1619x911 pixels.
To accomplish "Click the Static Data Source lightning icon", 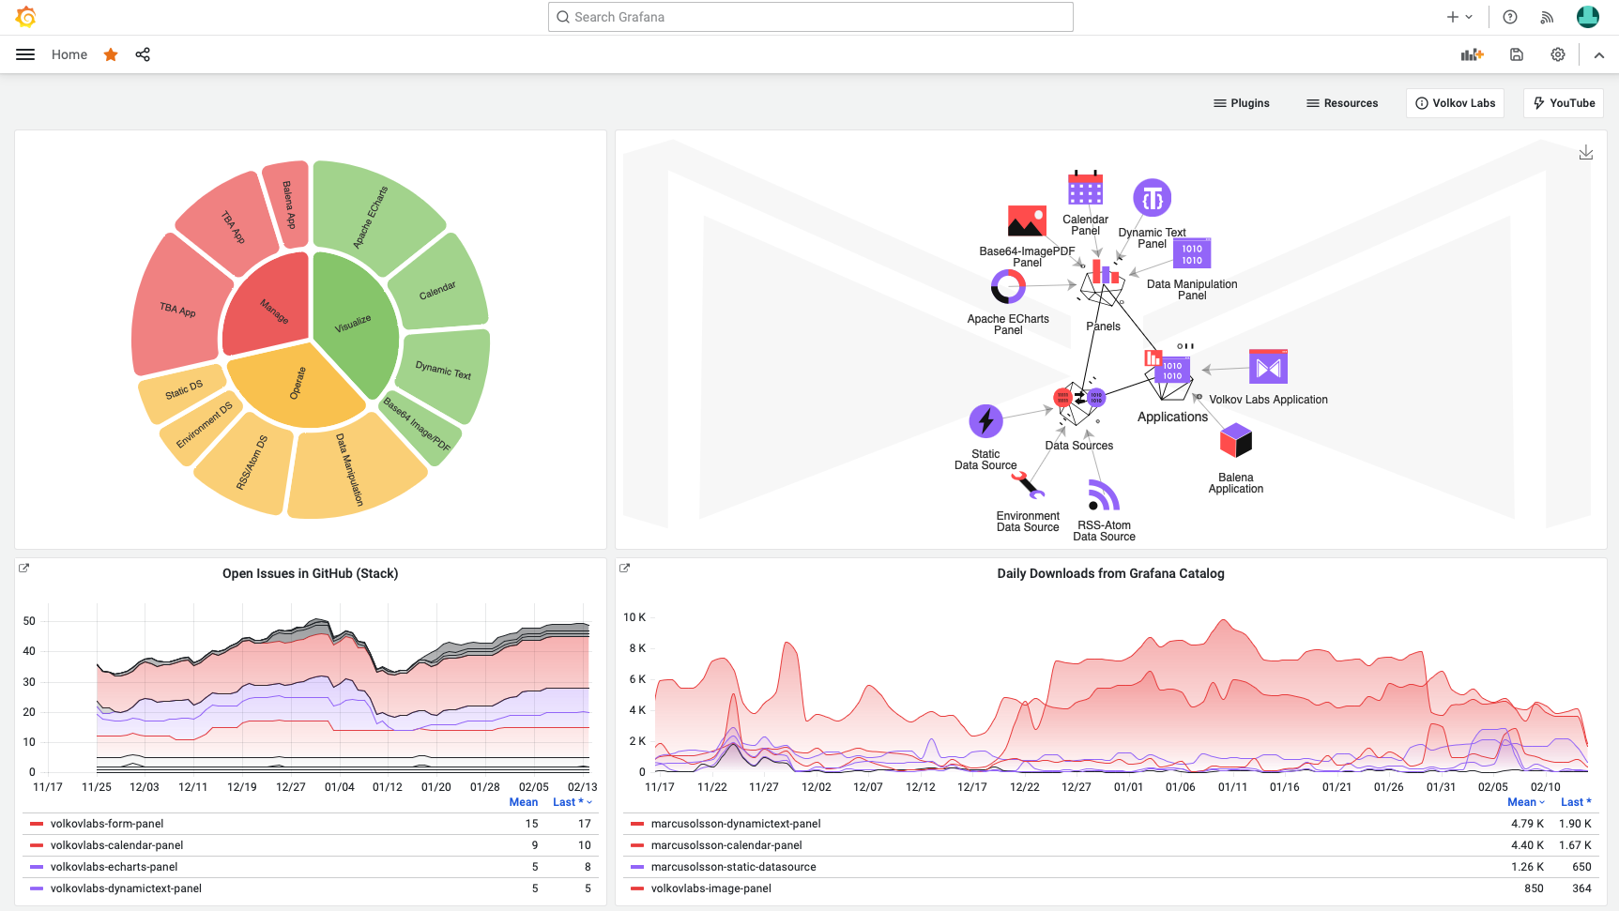I will [985, 421].
